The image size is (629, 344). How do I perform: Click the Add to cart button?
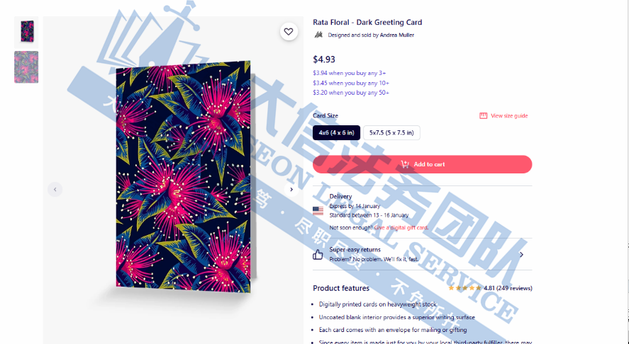coord(423,164)
